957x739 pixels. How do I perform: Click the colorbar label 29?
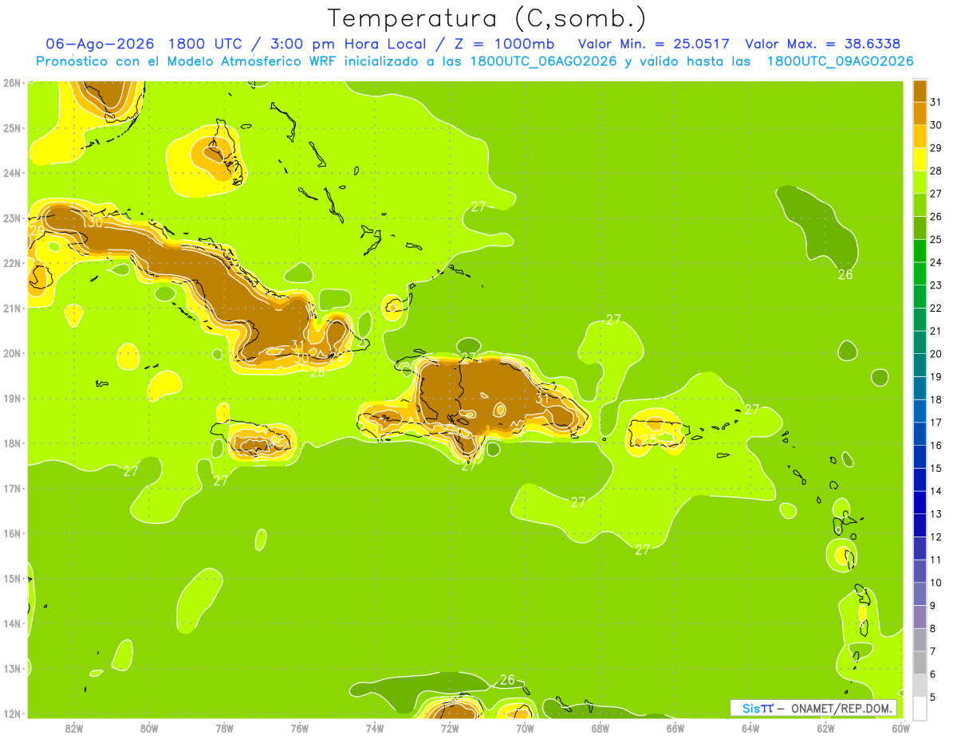pos(936,148)
